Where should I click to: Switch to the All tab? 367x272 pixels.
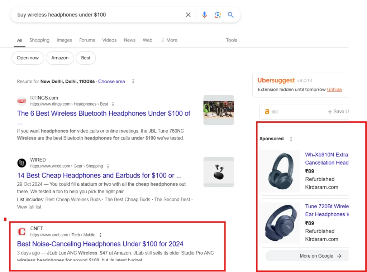click(x=20, y=40)
